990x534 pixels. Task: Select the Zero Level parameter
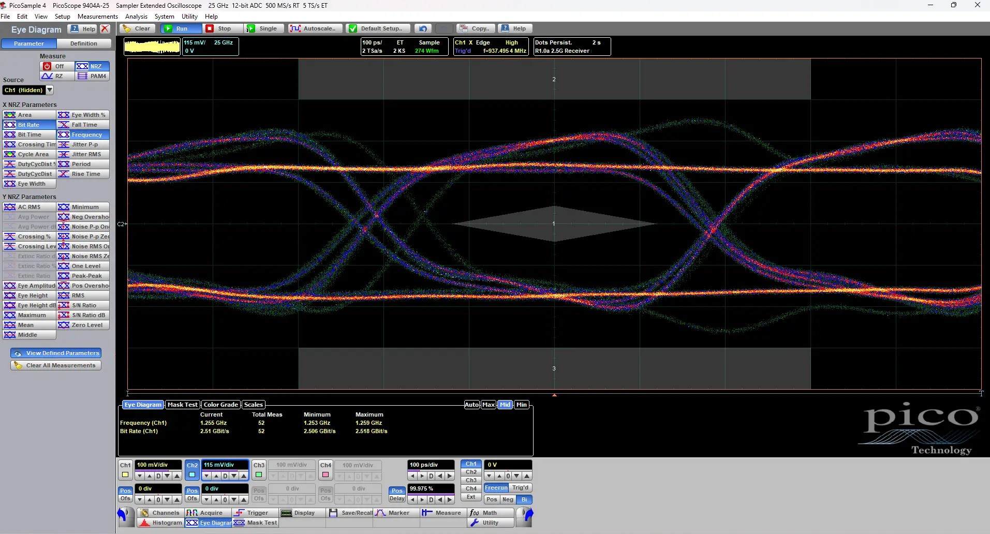(x=83, y=325)
